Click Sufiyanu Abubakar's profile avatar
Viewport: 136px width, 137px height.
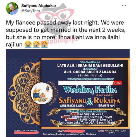(12, 8)
